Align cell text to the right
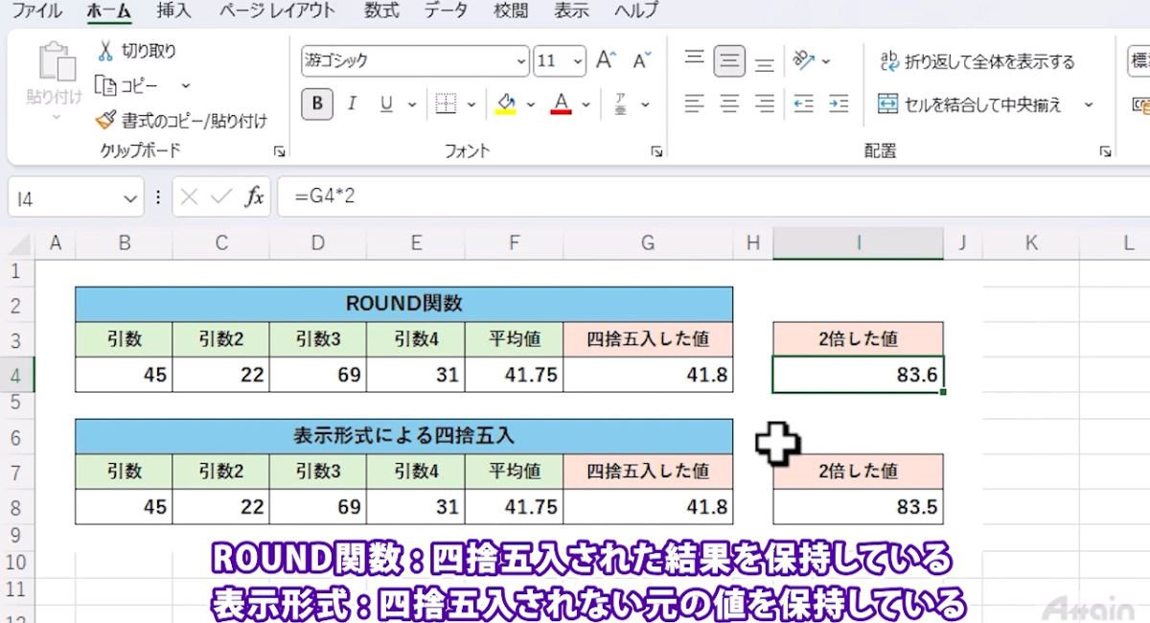The width and height of the screenshot is (1150, 623). 764,104
